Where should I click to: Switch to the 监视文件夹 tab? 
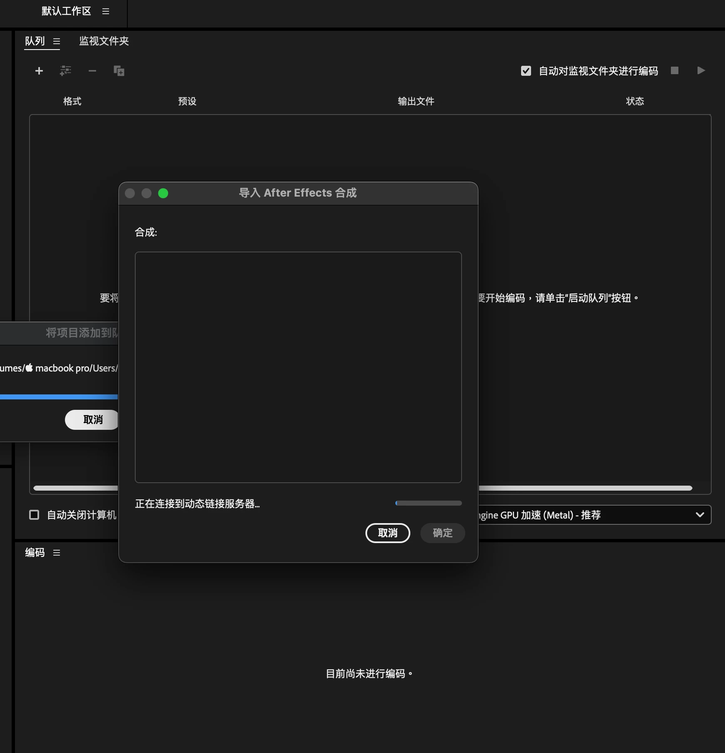click(x=104, y=41)
